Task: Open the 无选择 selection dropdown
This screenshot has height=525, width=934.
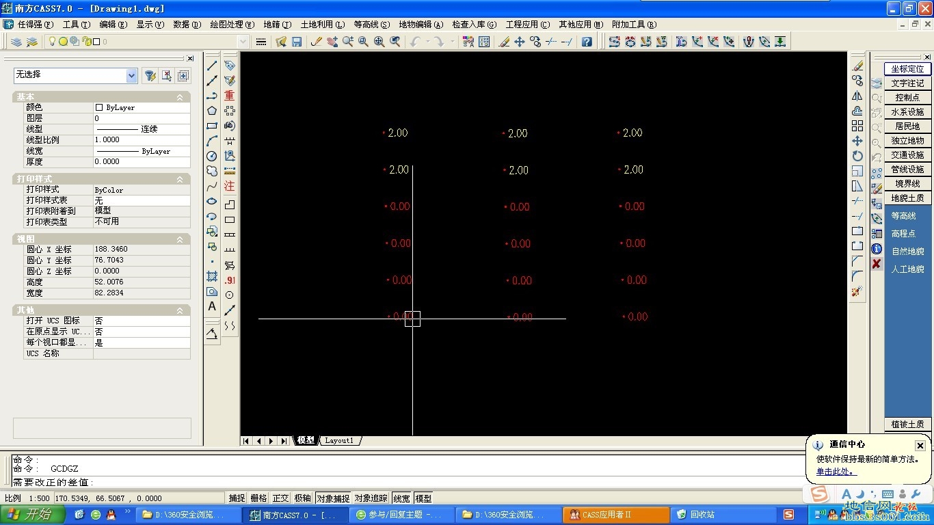Action: point(131,76)
